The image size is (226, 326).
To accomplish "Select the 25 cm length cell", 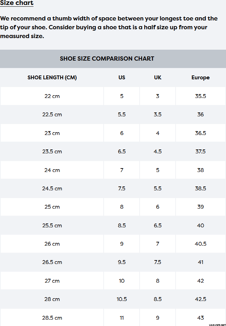I will point(52,207).
